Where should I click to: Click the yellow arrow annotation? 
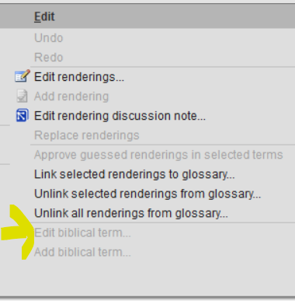pos(18,232)
